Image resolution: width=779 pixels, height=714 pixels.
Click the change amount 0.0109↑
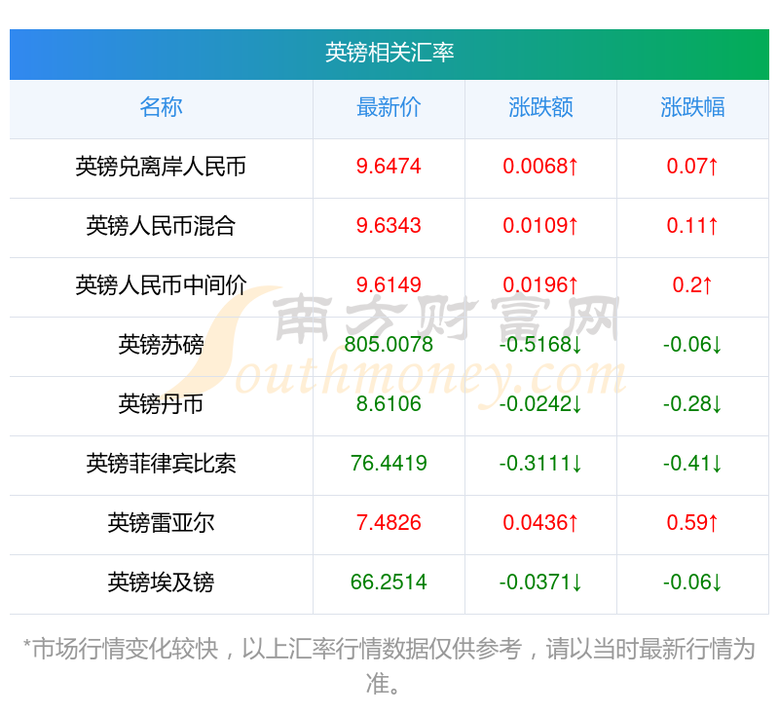click(x=540, y=226)
